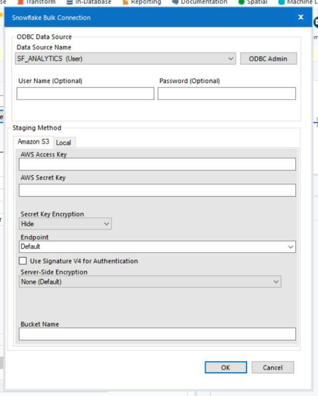Expand the Server-Side Encryption dropdown

coord(150,282)
